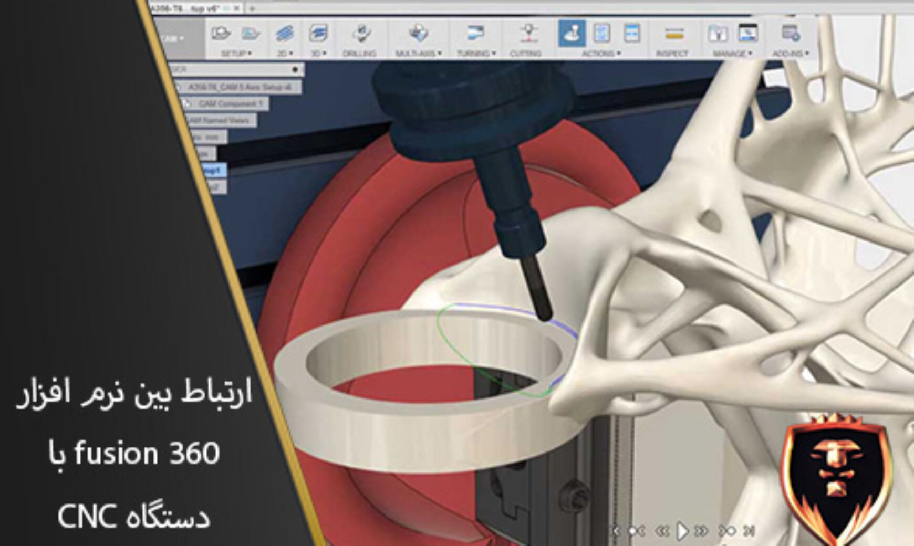Click the Measure icon above Inspect
This screenshot has height=546, width=914.
click(674, 34)
